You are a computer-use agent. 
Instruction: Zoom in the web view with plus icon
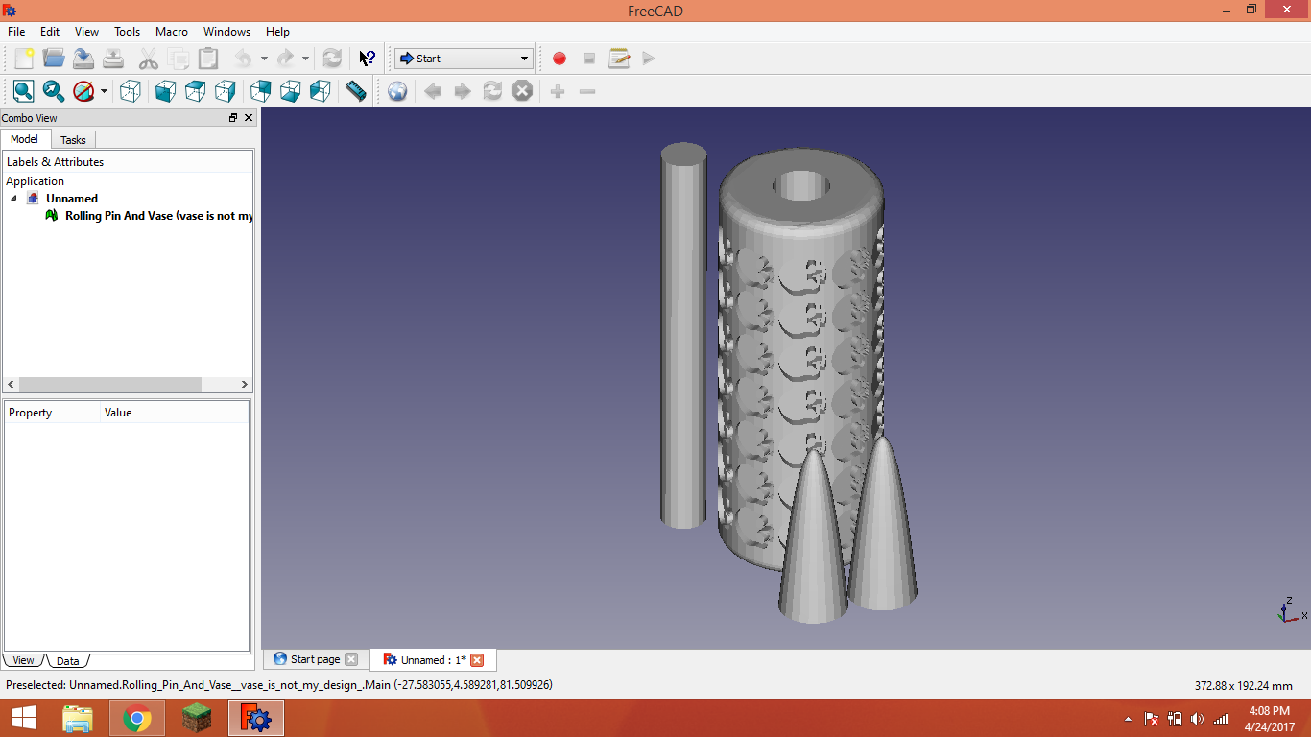pos(558,91)
